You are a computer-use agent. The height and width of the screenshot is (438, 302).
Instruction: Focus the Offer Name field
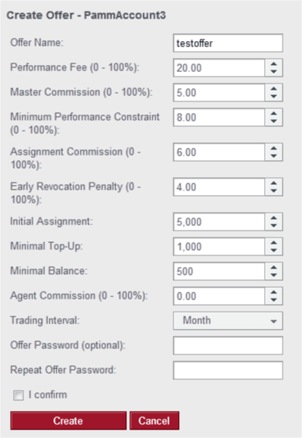click(x=228, y=43)
